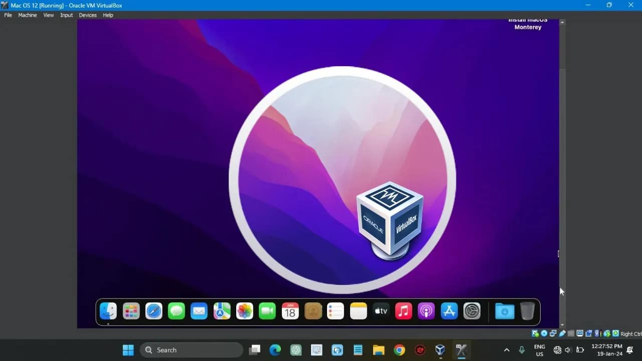Open the Podcasts app
Image resolution: width=642 pixels, height=361 pixels.
[x=426, y=311]
